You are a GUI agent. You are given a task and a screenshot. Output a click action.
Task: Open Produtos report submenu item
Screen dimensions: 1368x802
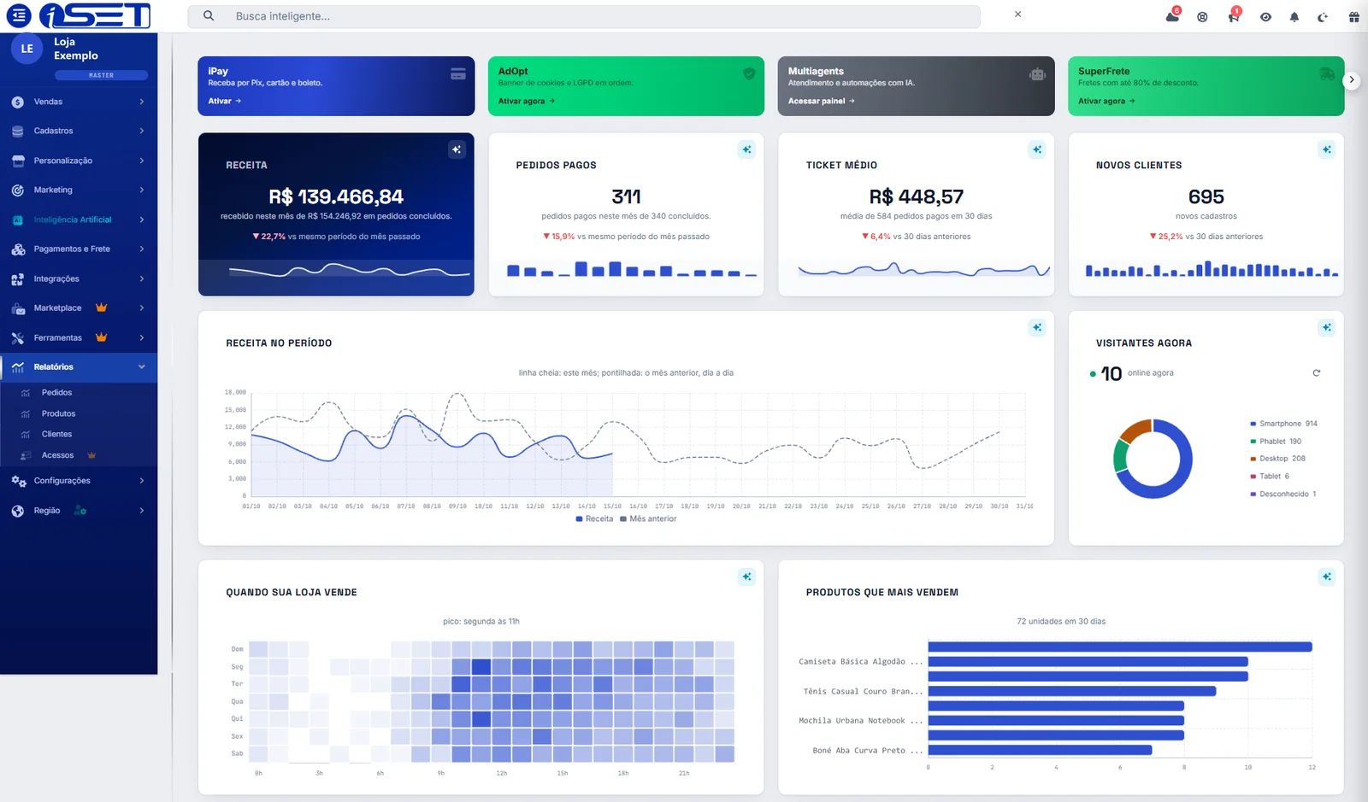(x=58, y=413)
